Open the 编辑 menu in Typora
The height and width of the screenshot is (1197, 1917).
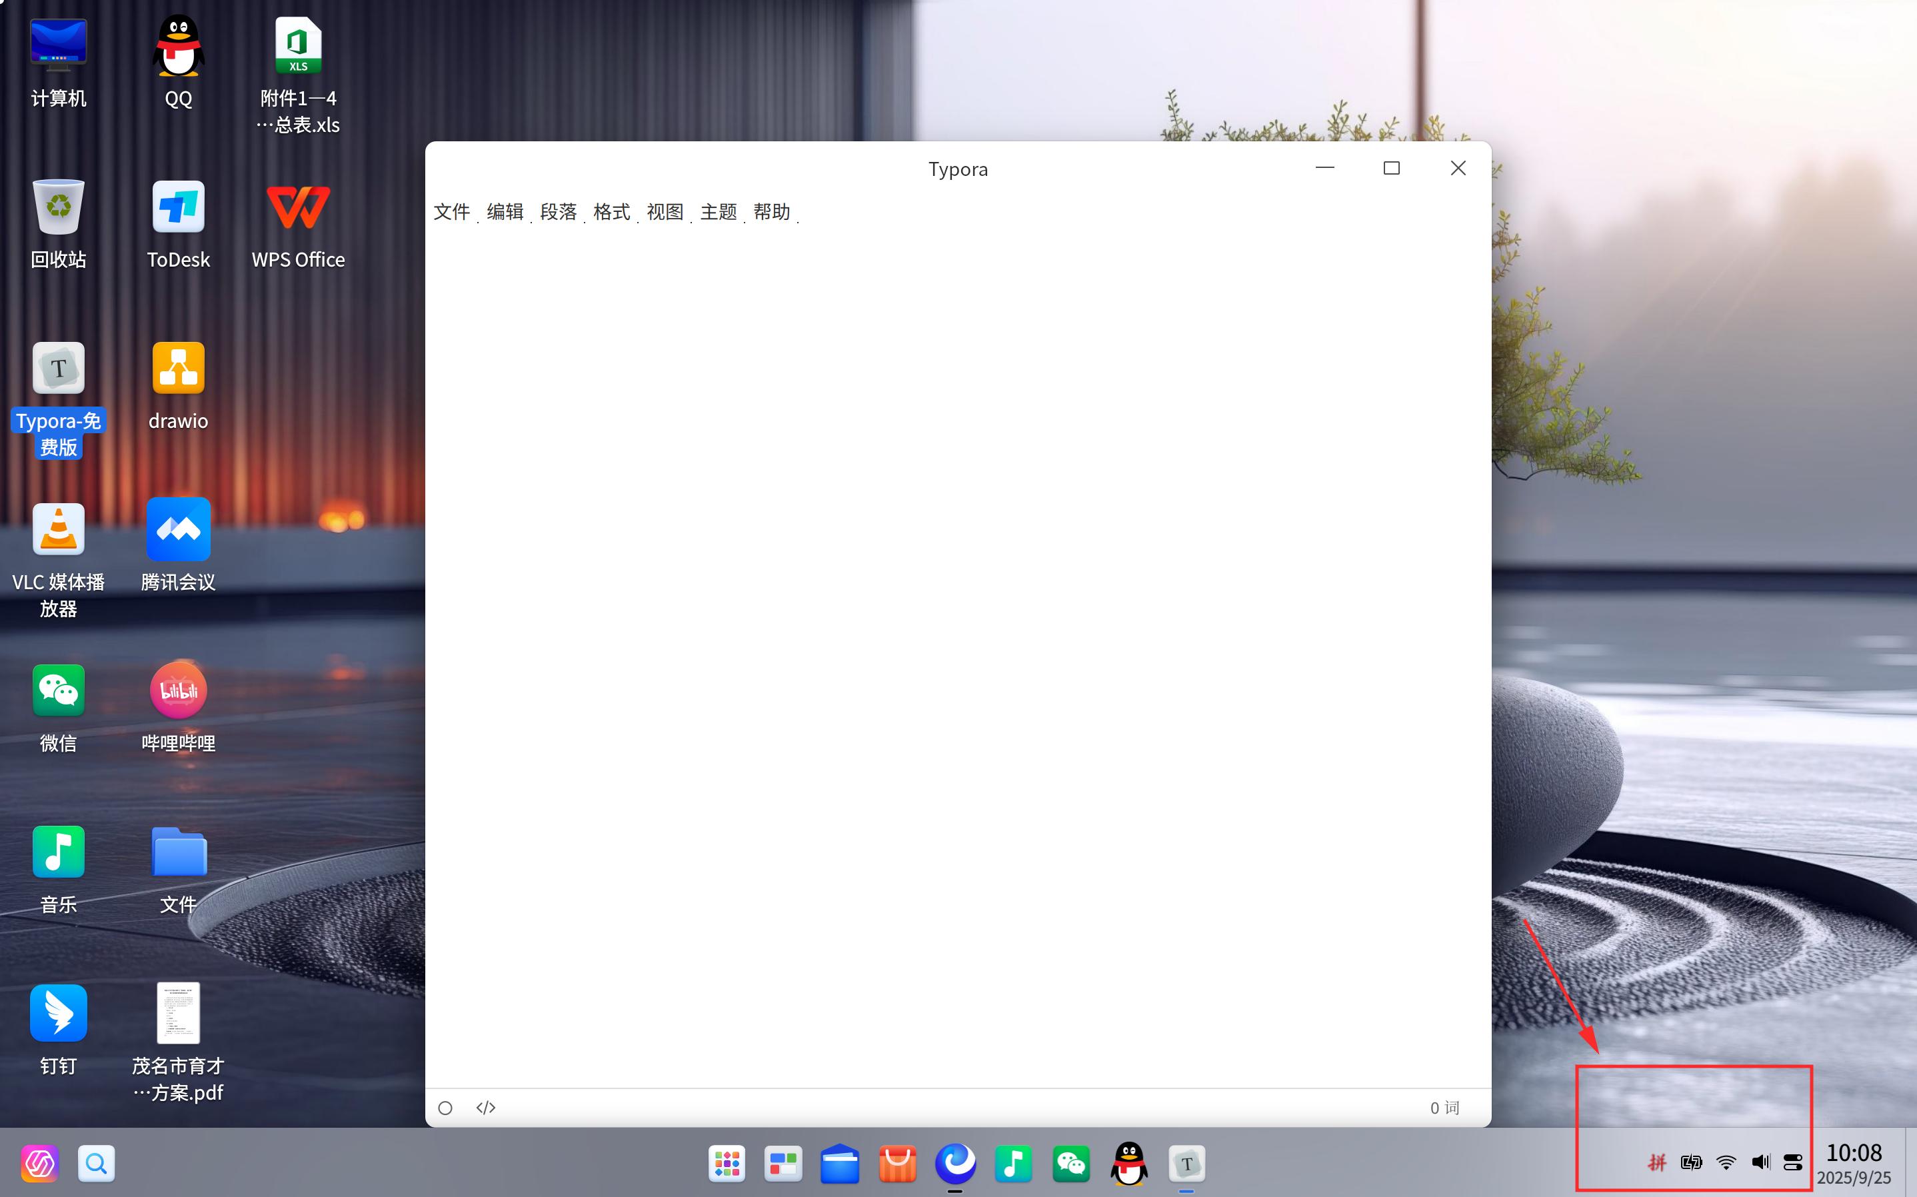(505, 211)
